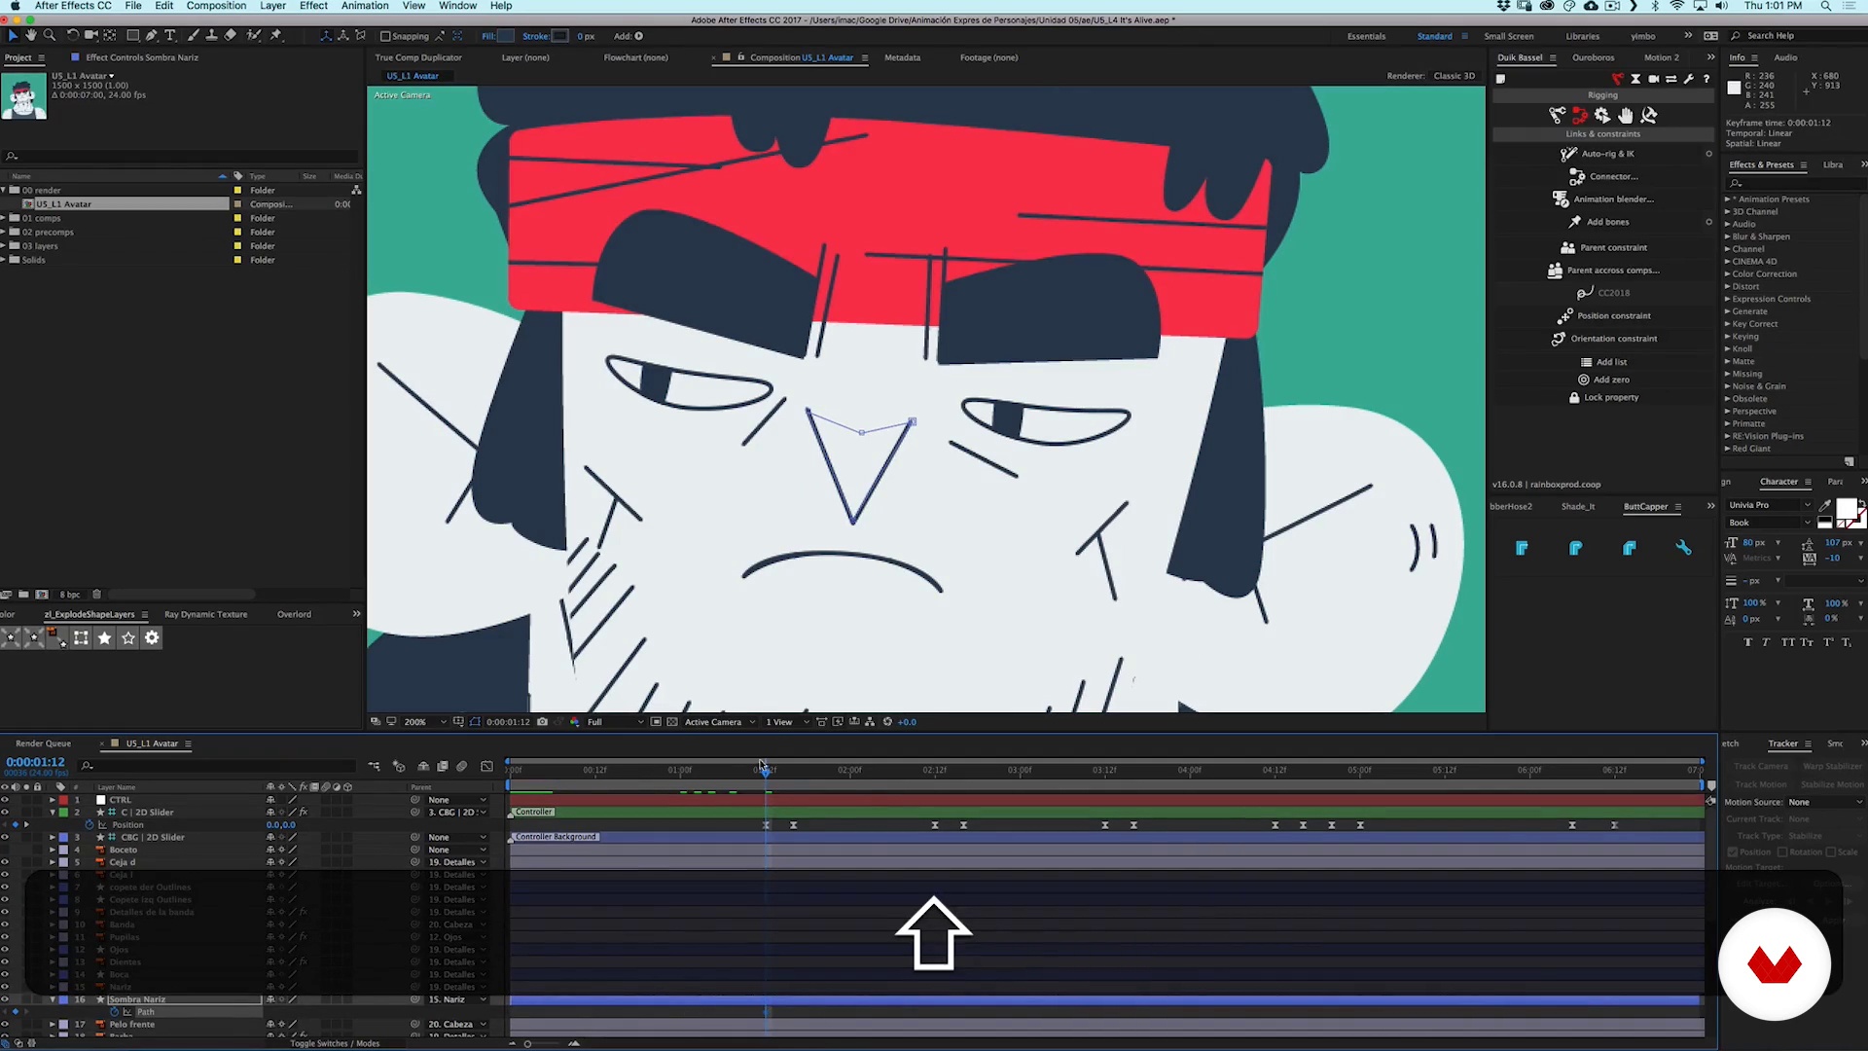
Task: Select the Pen tool
Action: click(x=152, y=35)
